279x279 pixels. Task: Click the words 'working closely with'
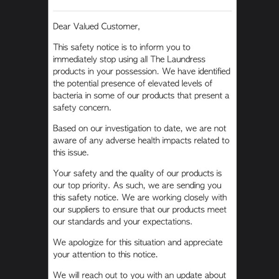tap(190, 198)
